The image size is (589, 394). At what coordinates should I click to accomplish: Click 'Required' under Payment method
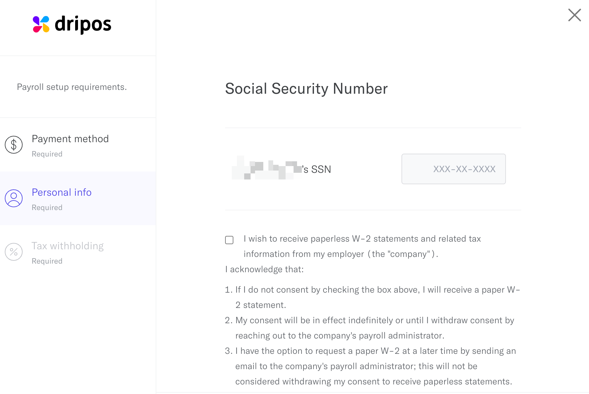[x=47, y=154]
